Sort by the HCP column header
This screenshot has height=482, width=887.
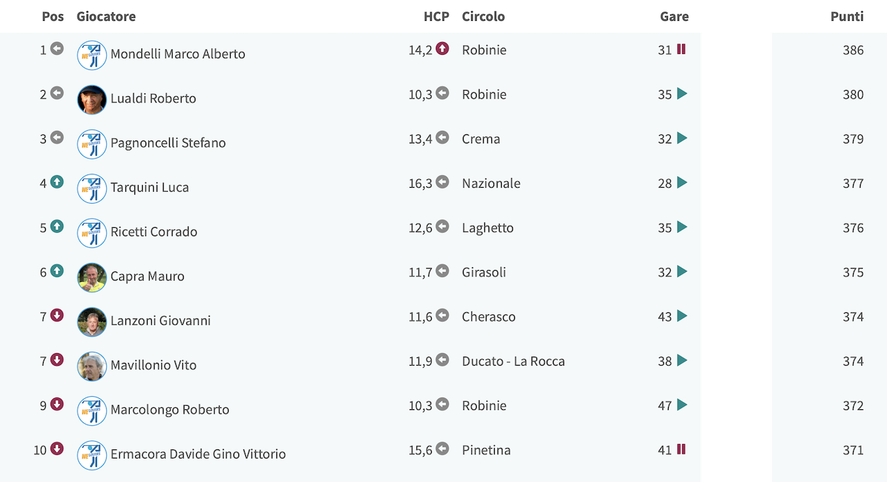(437, 16)
